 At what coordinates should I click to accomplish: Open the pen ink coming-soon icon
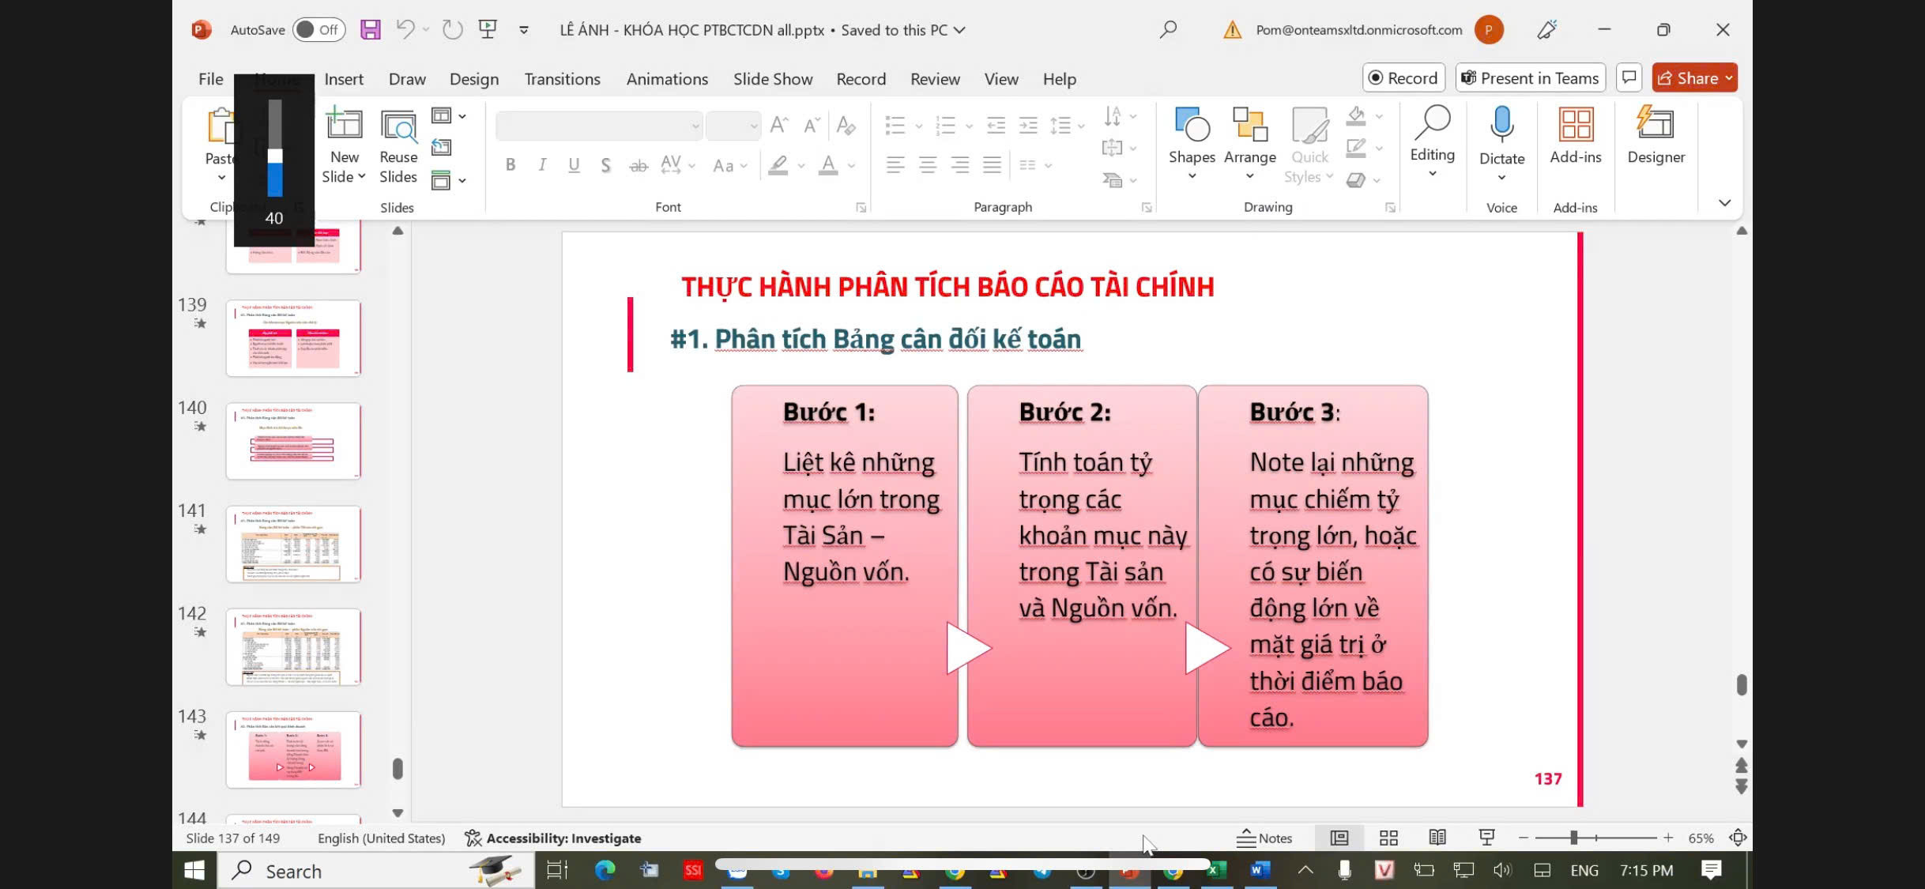tap(1546, 30)
